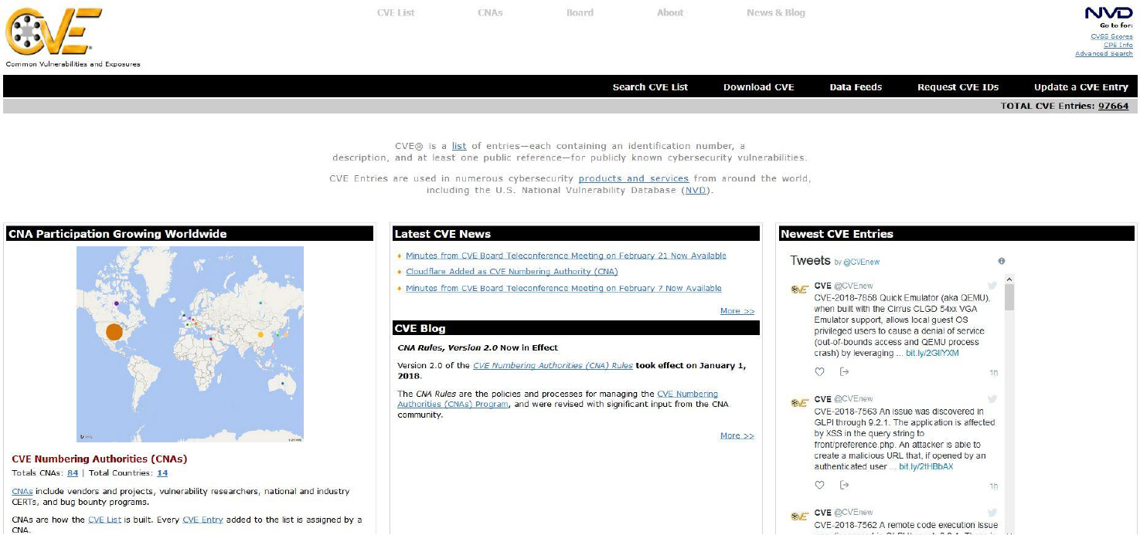
Task: Open Data Feeds page
Action: click(x=856, y=87)
